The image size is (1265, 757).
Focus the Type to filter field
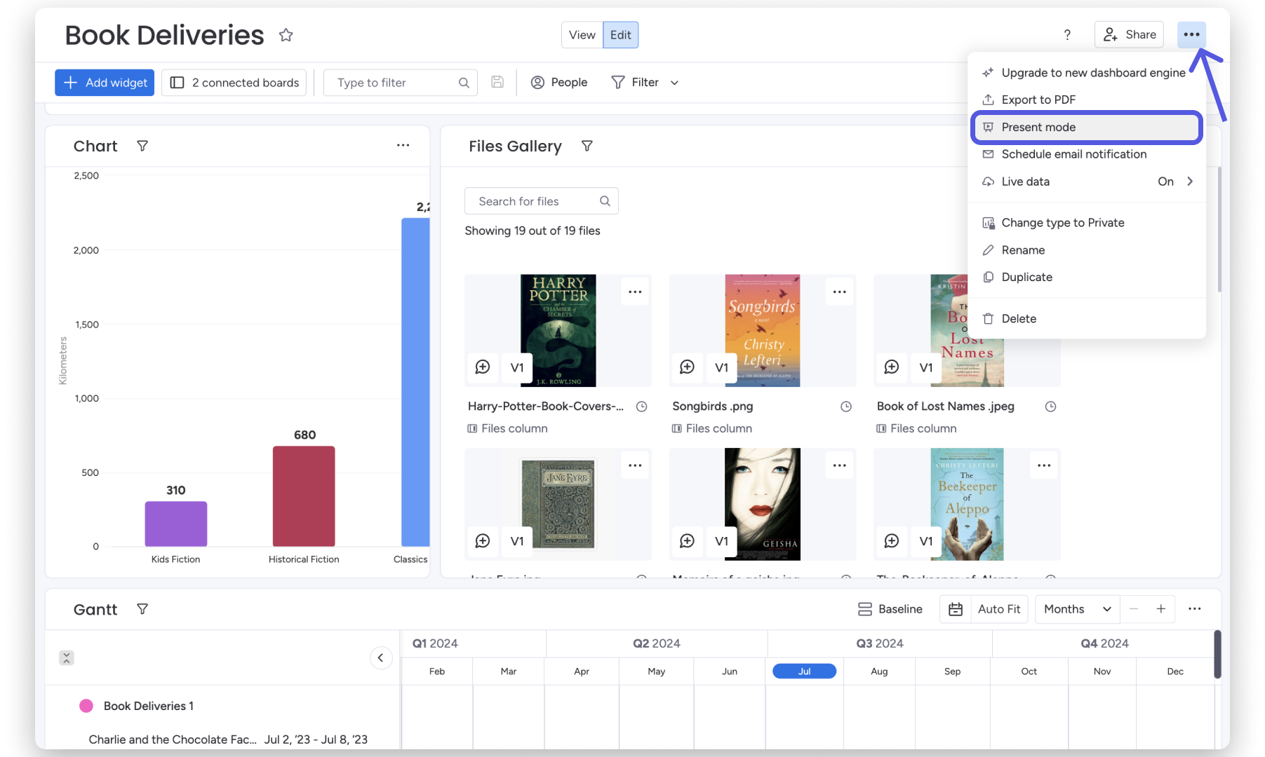point(400,83)
